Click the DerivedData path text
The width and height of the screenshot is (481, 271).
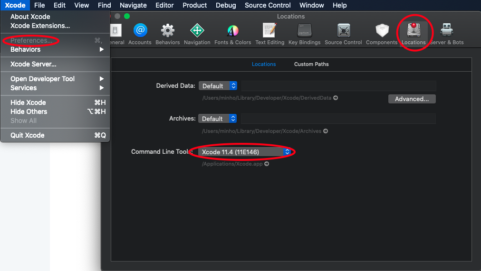[x=267, y=98]
